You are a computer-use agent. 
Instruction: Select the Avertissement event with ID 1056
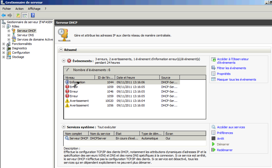tap(122, 105)
